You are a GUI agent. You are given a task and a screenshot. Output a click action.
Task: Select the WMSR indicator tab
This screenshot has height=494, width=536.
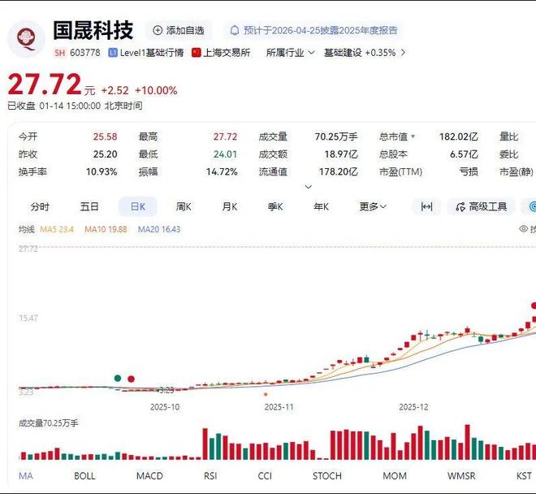[461, 475]
